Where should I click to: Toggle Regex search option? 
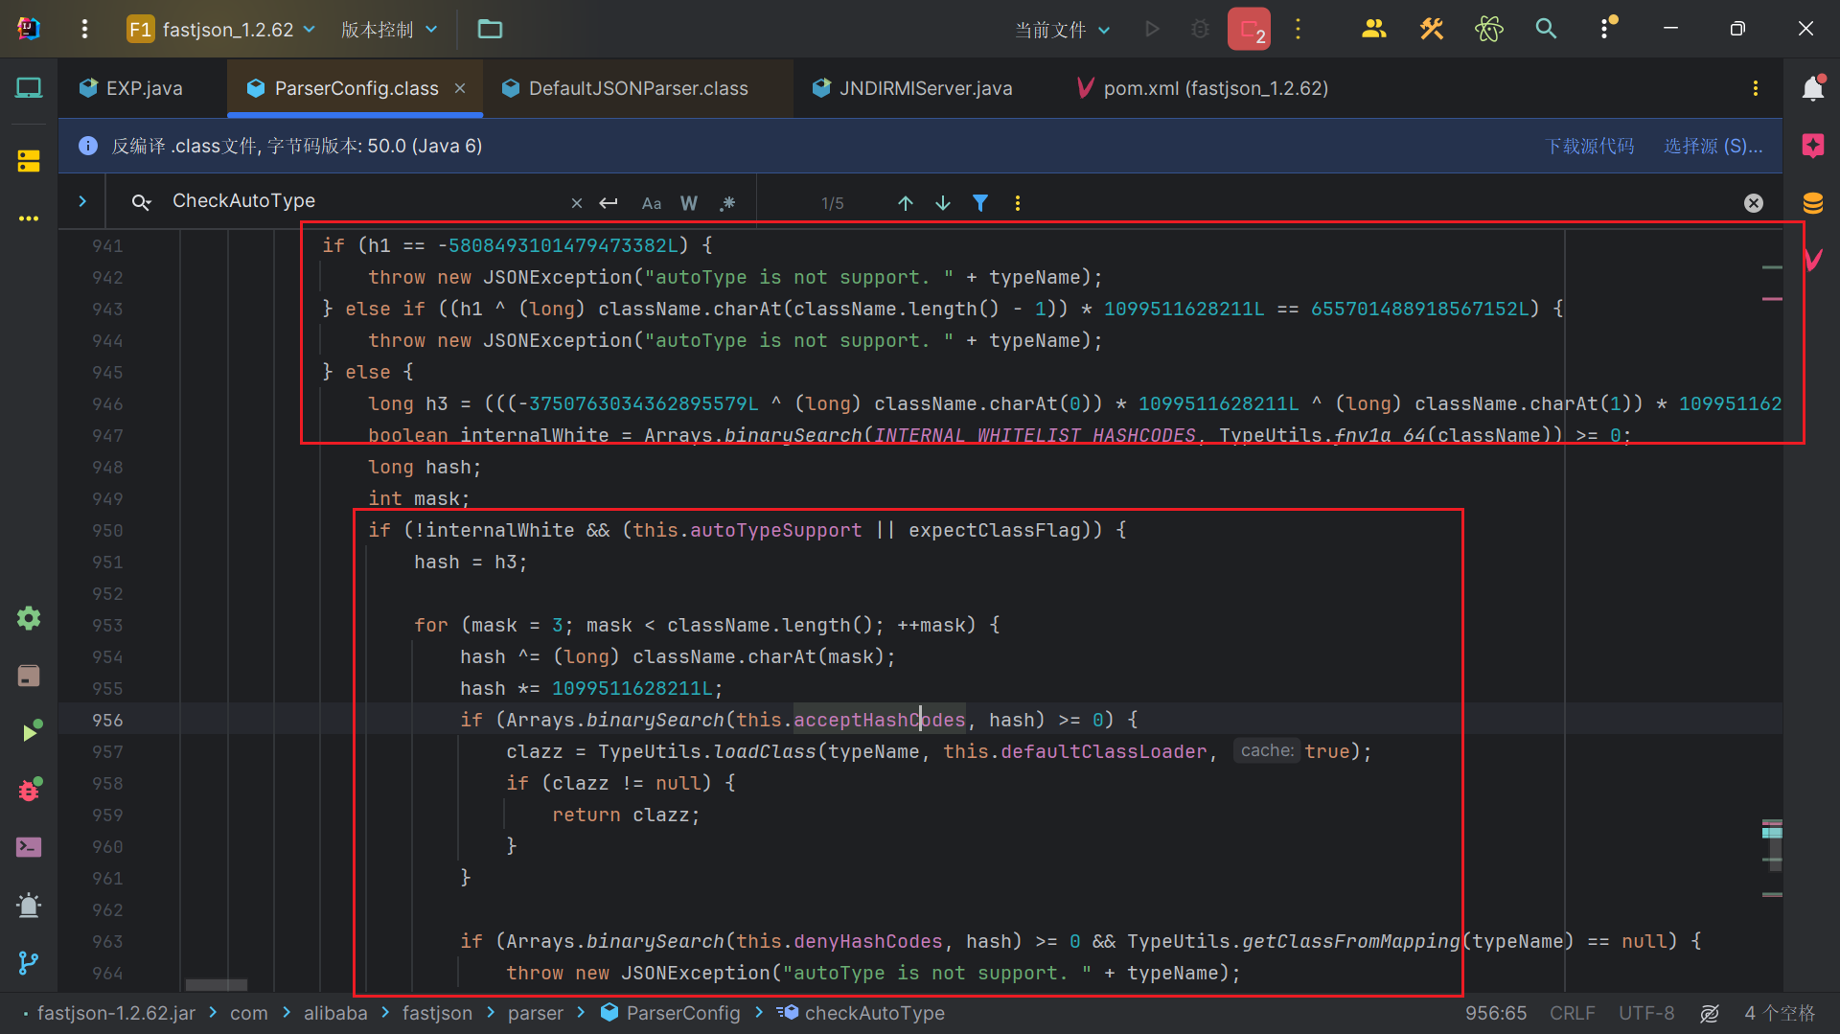pos(727,203)
